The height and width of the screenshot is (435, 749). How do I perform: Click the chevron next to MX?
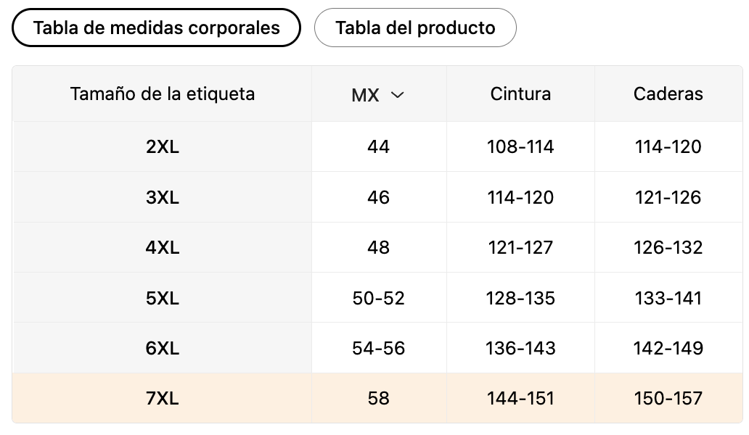[x=397, y=94]
